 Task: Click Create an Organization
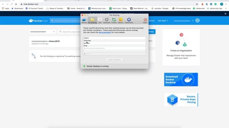181,50
